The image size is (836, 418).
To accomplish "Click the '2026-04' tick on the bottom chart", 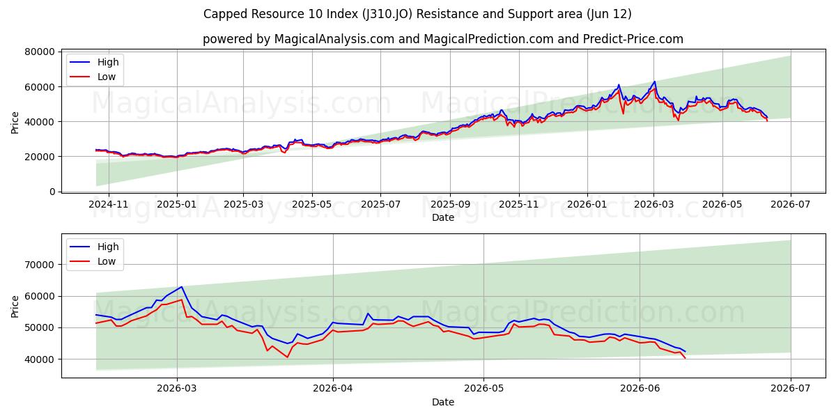I will click(333, 389).
